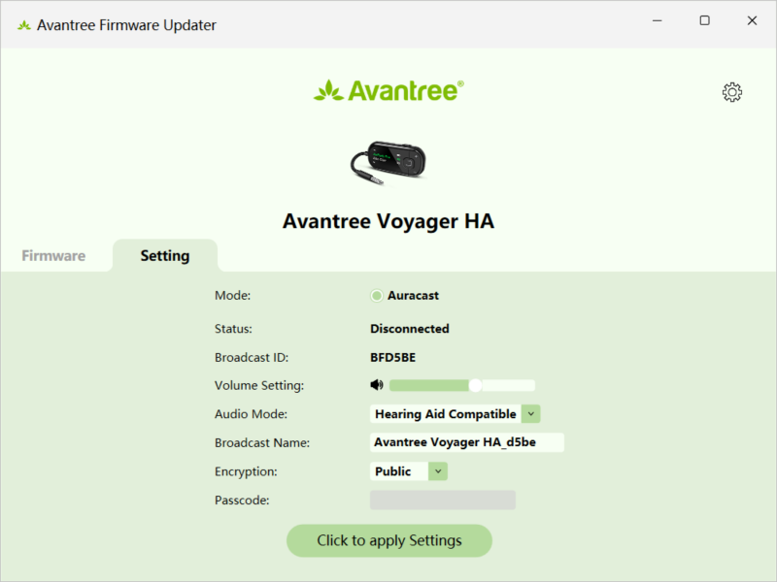The height and width of the screenshot is (582, 777).
Task: Click the Volume Setting label
Action: tap(259, 385)
